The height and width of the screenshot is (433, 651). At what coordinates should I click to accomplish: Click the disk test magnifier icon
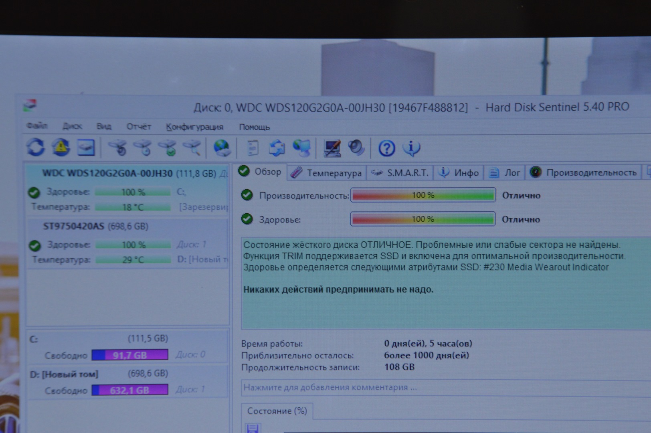(192, 148)
